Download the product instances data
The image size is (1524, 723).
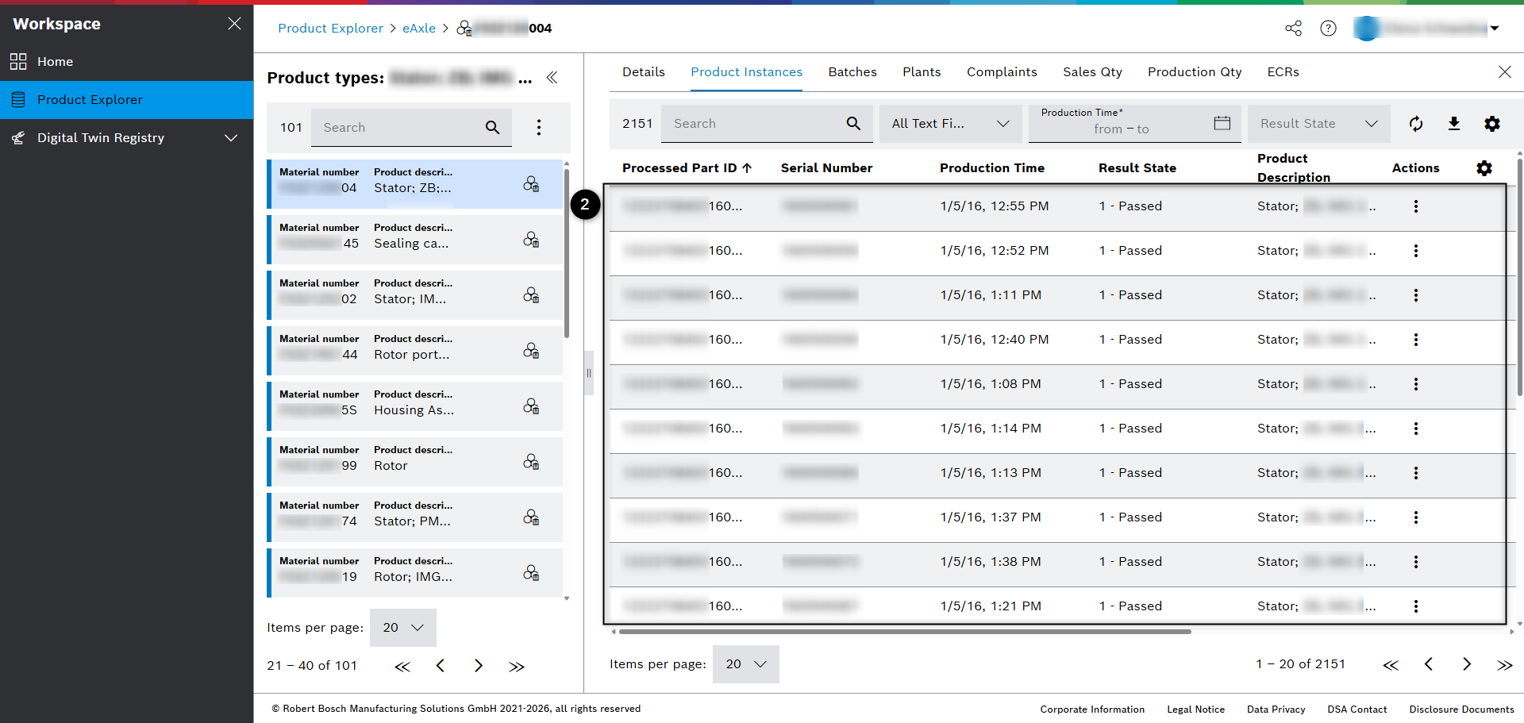click(x=1454, y=124)
